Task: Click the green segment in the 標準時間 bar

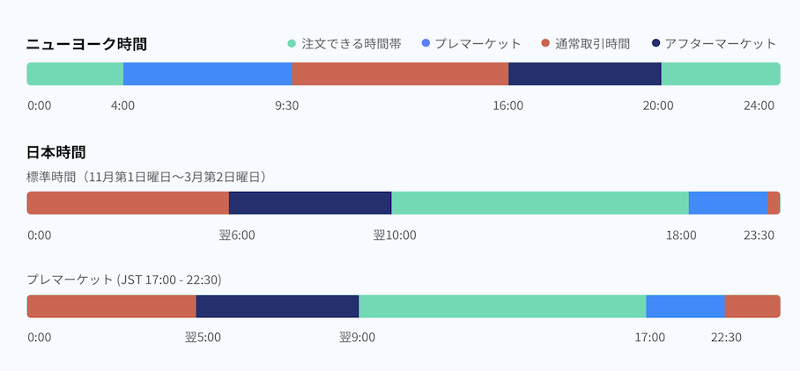Action: click(x=539, y=203)
